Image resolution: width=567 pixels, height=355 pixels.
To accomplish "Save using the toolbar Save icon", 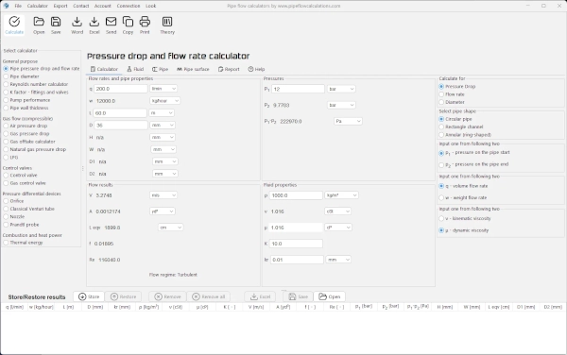I will tap(56, 25).
